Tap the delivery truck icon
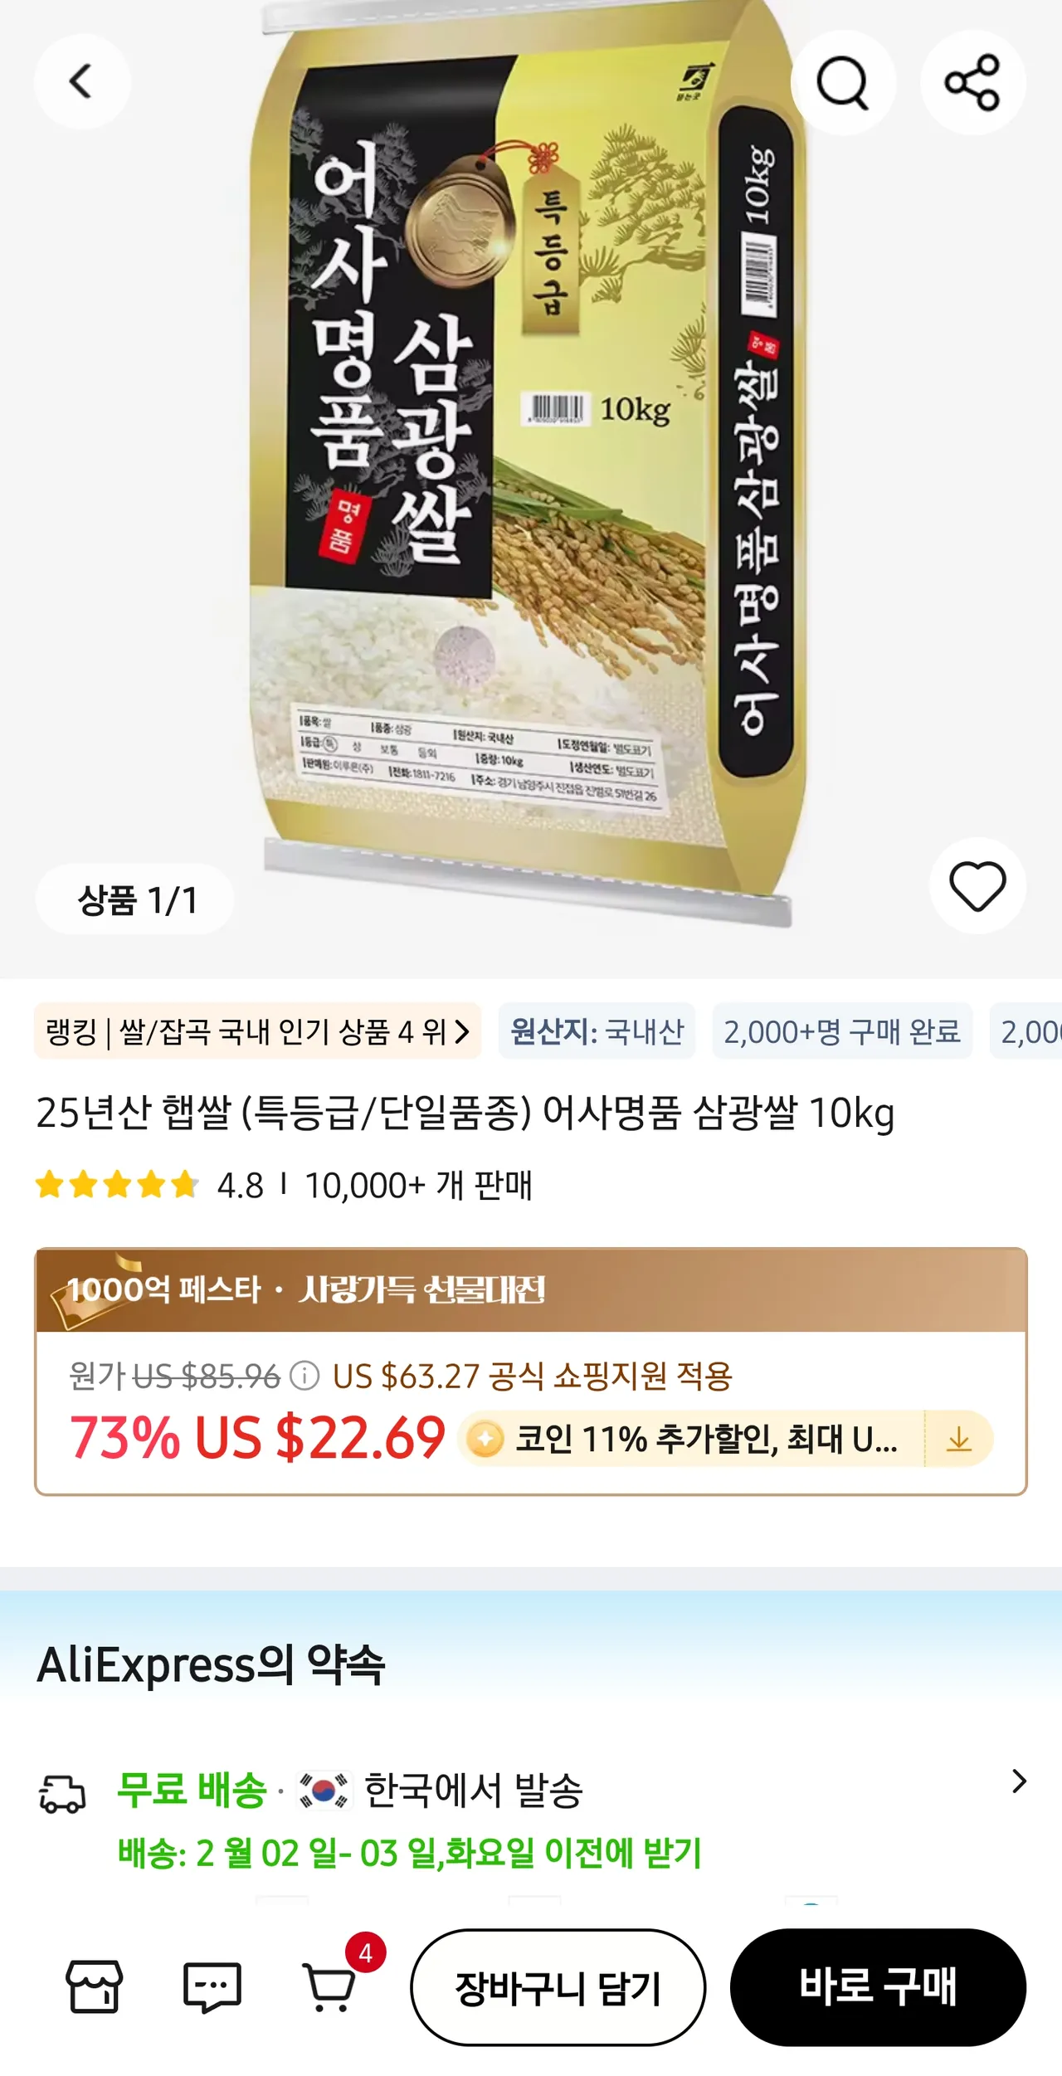1062x2076 pixels. pos(62,1796)
